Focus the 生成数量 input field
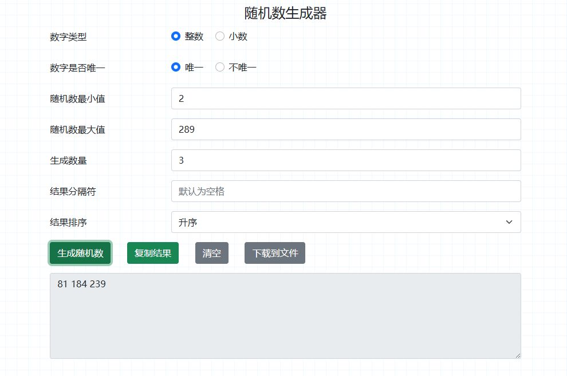This screenshot has height=376, width=567. (x=346, y=160)
